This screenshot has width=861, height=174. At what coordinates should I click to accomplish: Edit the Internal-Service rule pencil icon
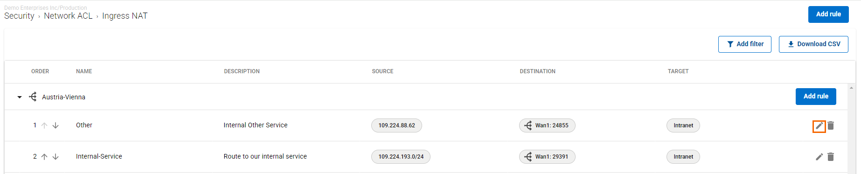coord(819,157)
